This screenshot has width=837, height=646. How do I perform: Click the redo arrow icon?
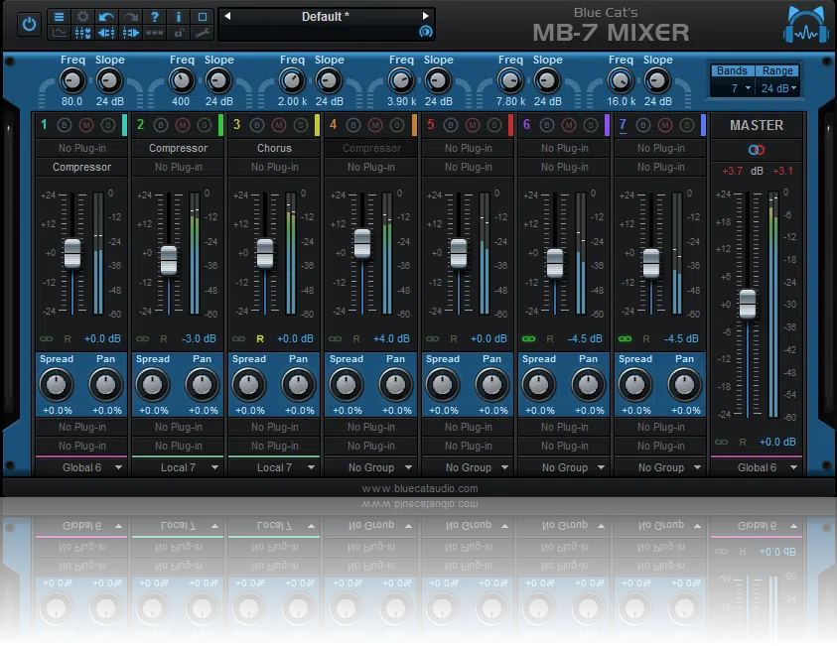130,17
